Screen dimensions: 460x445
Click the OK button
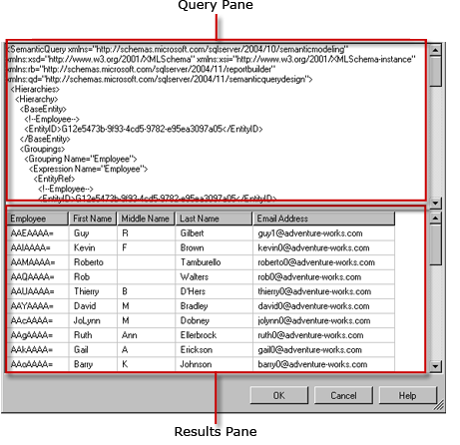point(278,395)
